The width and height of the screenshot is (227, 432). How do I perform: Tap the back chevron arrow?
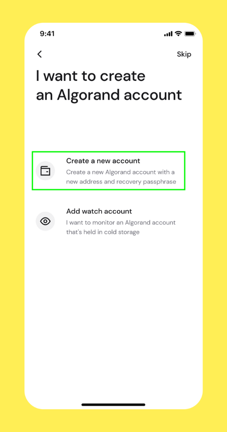[39, 54]
